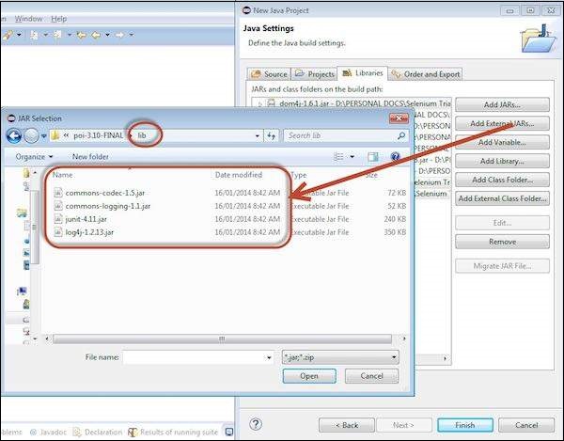Open the Organize menu
The width and height of the screenshot is (564, 441).
pos(34,157)
